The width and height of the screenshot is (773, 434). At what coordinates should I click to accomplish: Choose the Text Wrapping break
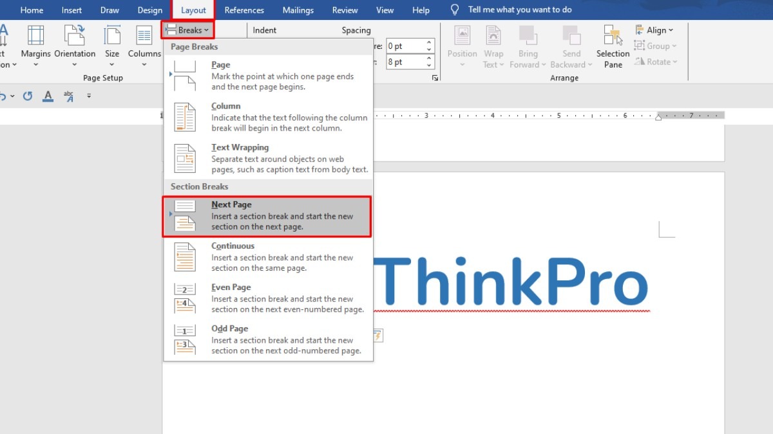[x=269, y=158]
